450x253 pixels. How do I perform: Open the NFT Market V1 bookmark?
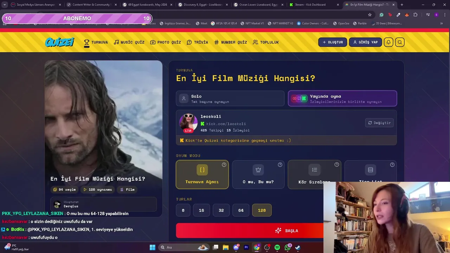252,24
